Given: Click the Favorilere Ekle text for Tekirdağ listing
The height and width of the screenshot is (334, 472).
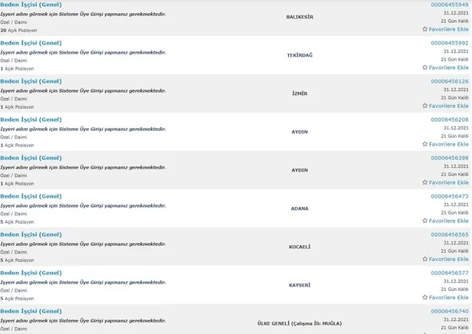Looking at the screenshot, I should (449, 67).
